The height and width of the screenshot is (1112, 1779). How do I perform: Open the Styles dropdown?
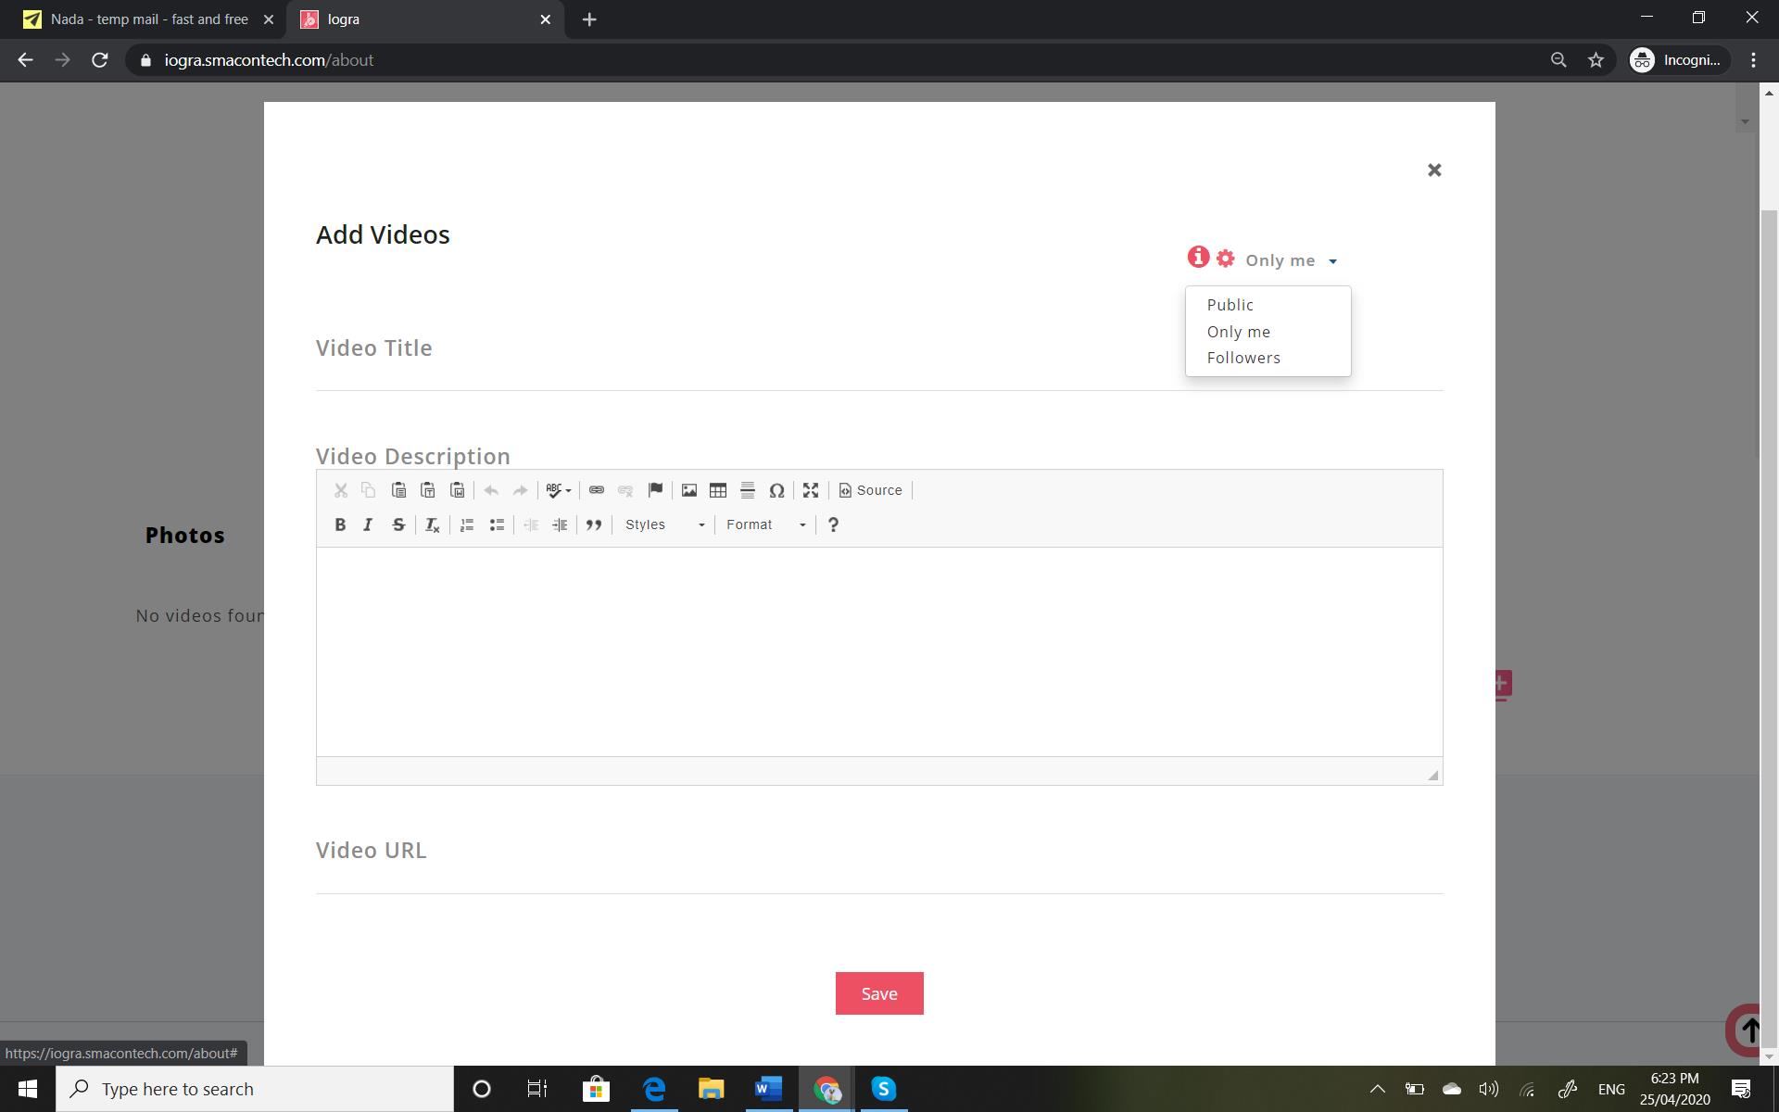[x=664, y=524]
